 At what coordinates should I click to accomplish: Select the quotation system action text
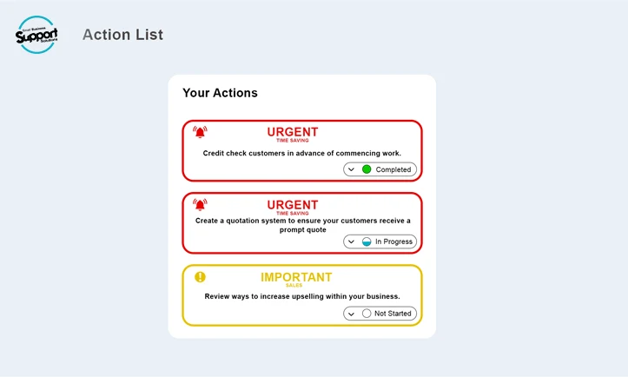point(302,225)
